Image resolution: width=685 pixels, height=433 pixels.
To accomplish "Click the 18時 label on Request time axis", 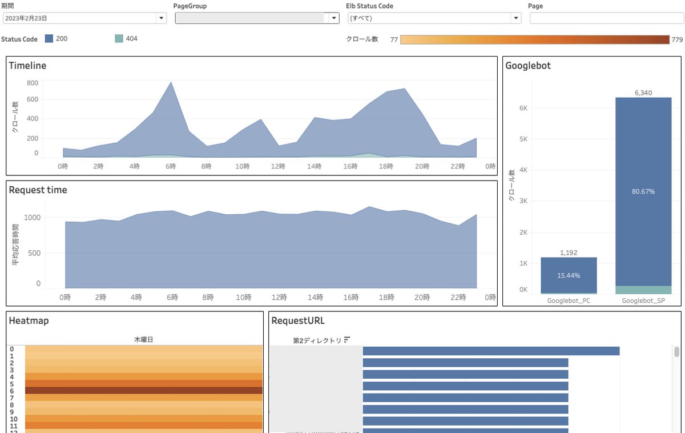I will [x=386, y=297].
